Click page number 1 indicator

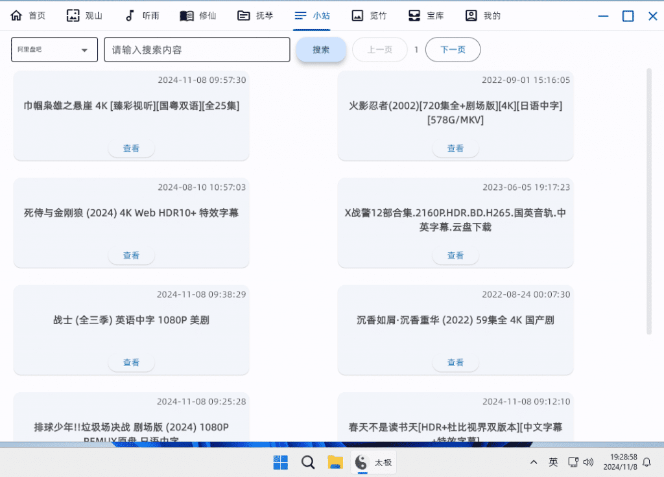pos(416,49)
